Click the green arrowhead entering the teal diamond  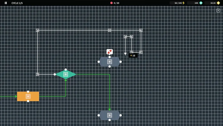(x=66, y=80)
